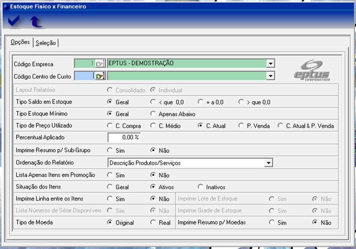This screenshot has width=356, height=249.
Task: Select the Opções tab
Action: [20, 42]
